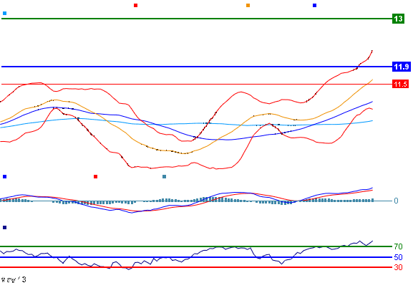Click the light blue legend square at top-left
This screenshot has height=283, width=413.
pos(4,13)
